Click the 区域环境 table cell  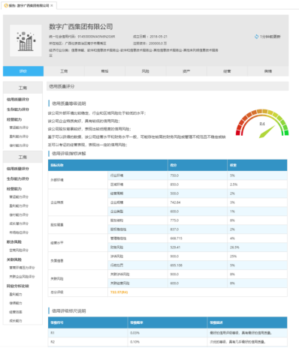tap(137, 184)
